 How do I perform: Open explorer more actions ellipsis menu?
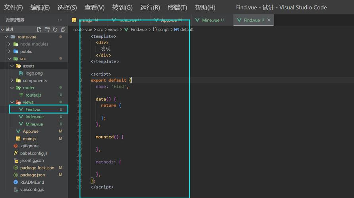coord(60,20)
